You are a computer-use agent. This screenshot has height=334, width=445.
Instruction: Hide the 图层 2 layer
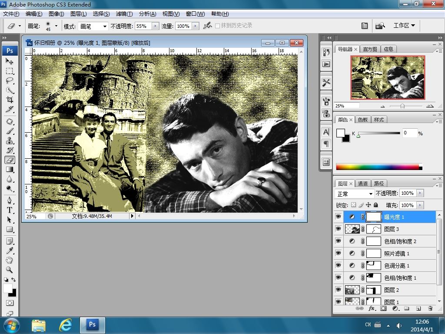[x=338, y=290]
